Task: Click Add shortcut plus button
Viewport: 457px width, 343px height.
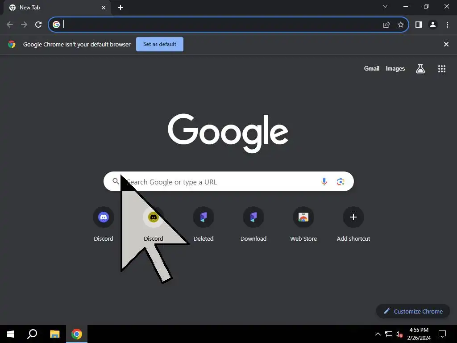Action: (353, 217)
